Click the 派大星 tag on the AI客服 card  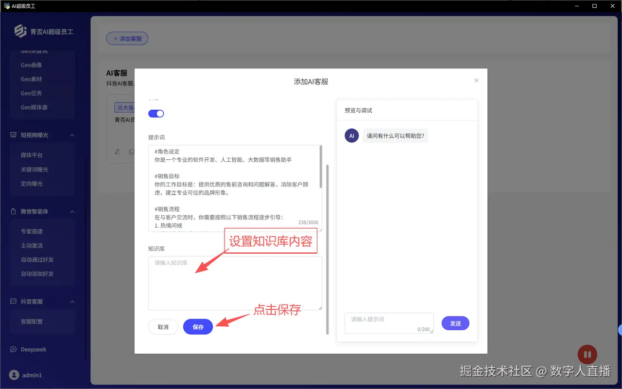pyautogui.click(x=124, y=107)
